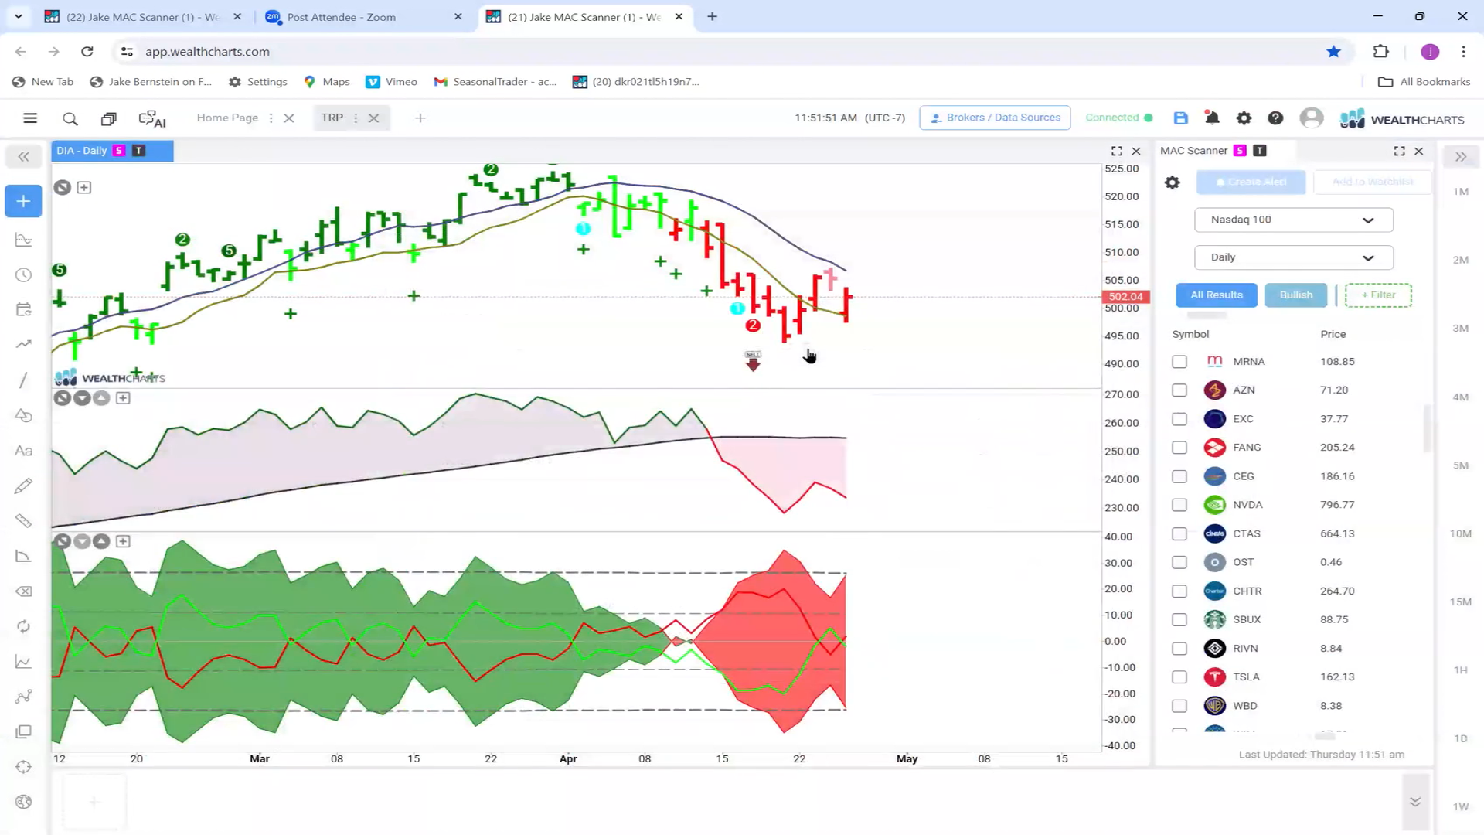
Task: Select the DIA - Daily chart tab
Action: coord(112,151)
